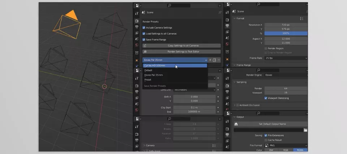Toggle Include Camera Settings checkbox
347x154 pixels.
coord(144,28)
